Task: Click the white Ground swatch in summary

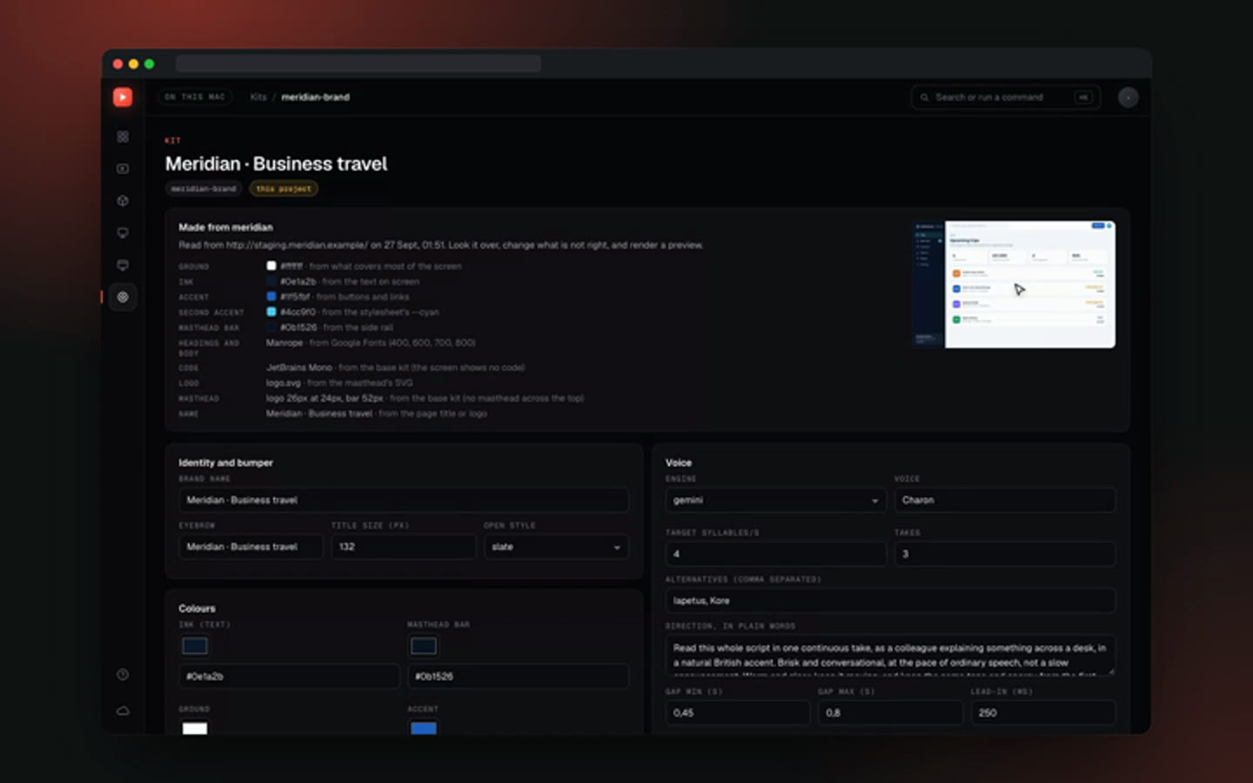Action: point(271,266)
